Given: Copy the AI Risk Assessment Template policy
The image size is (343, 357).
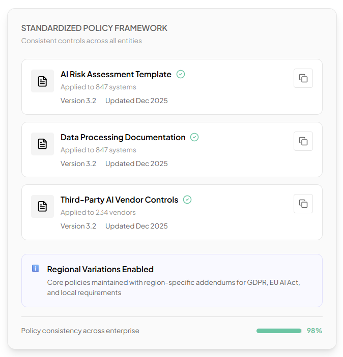Looking at the screenshot, I should tap(303, 78).
